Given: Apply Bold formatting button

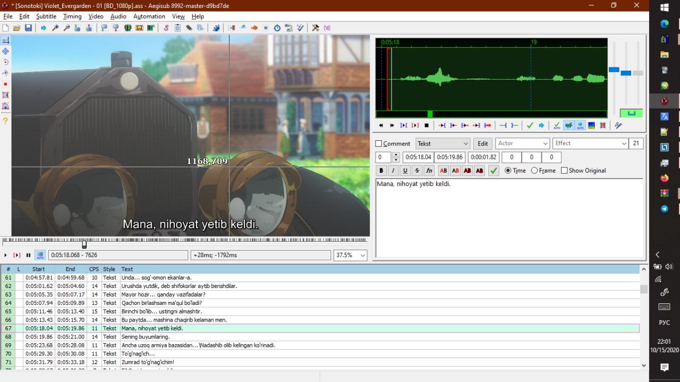Looking at the screenshot, I should (x=381, y=171).
